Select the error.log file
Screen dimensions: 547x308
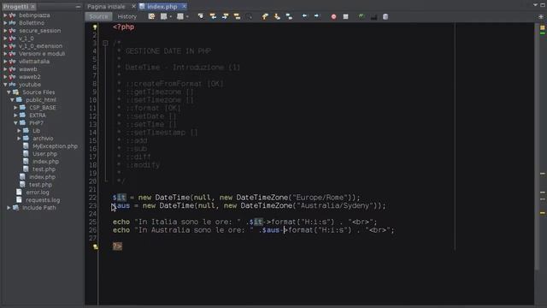(x=38, y=192)
